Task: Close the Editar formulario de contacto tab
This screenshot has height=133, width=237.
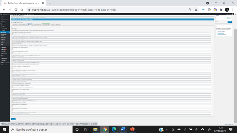Action: pyautogui.click(x=43, y=3)
